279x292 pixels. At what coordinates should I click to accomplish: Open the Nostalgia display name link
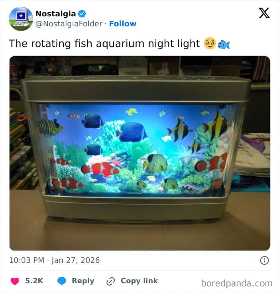(x=55, y=14)
